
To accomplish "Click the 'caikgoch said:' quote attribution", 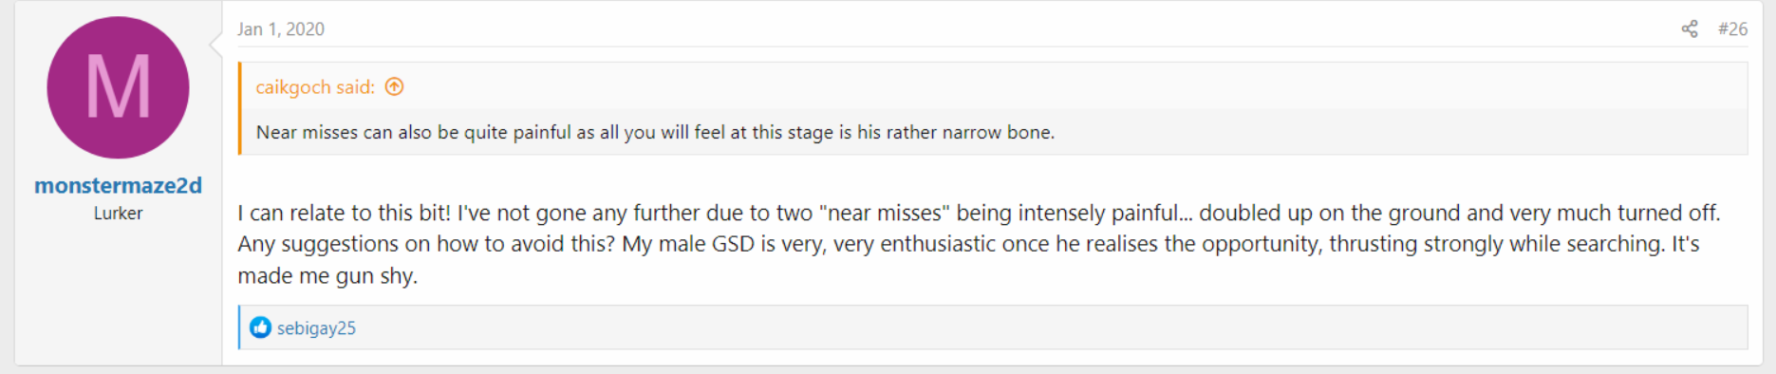I will (315, 87).
